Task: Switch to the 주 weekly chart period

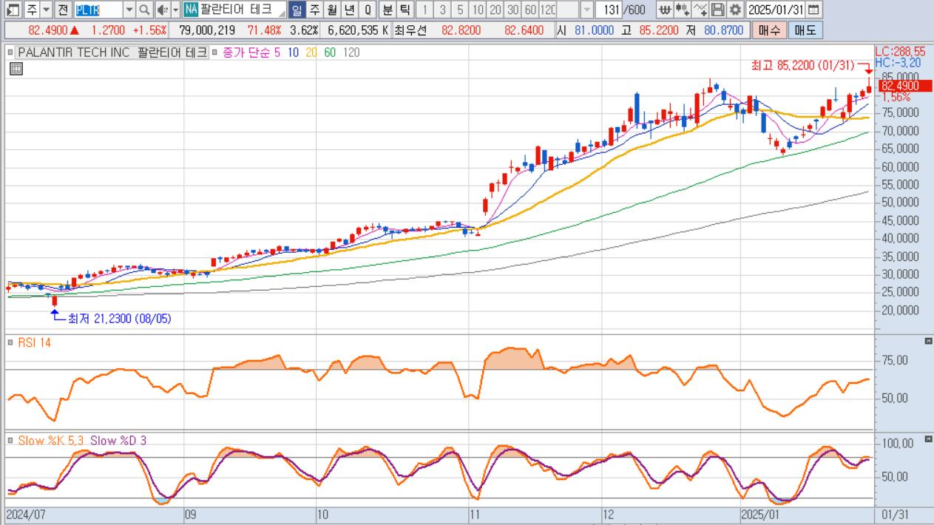Action: 314,10
